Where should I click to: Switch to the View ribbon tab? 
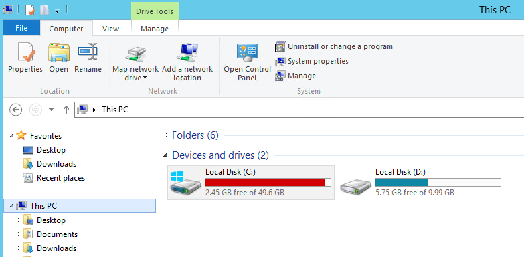point(110,29)
